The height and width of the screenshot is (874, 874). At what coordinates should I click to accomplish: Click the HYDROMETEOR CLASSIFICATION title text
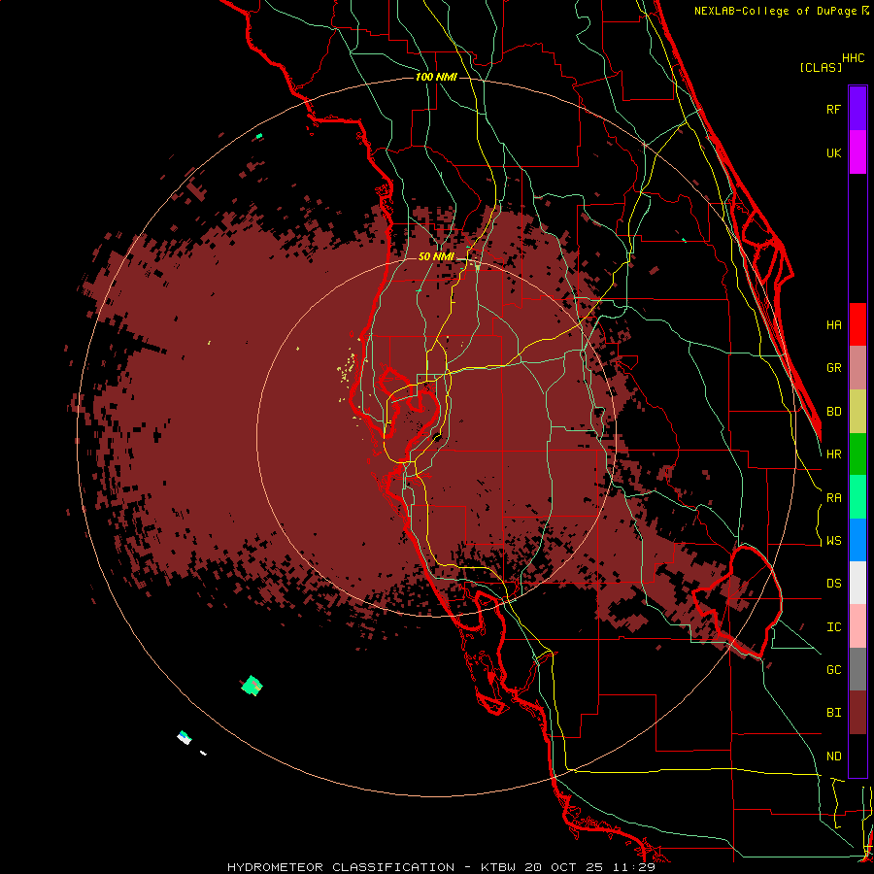[341, 867]
